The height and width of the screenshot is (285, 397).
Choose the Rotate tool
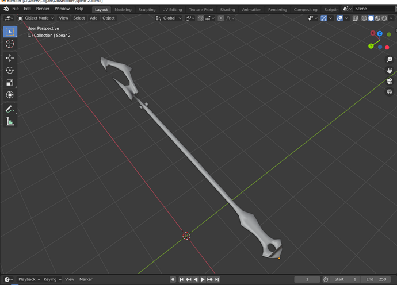(10, 70)
